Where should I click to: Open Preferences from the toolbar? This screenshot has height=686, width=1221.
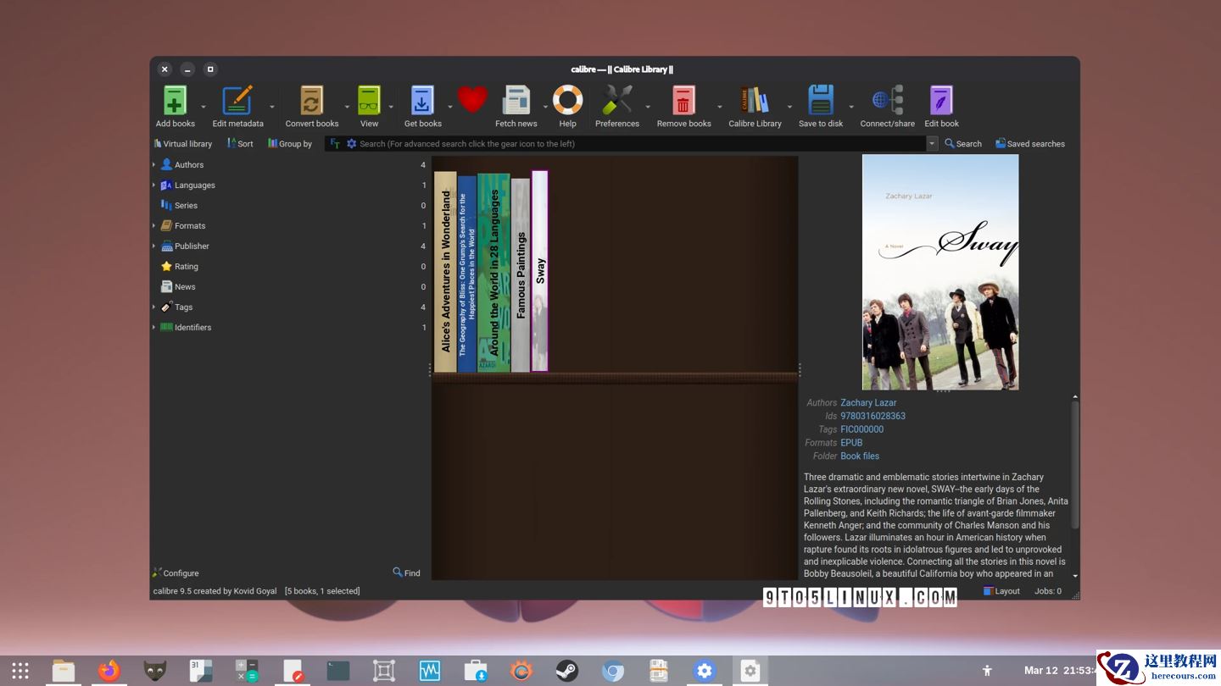tap(616, 102)
